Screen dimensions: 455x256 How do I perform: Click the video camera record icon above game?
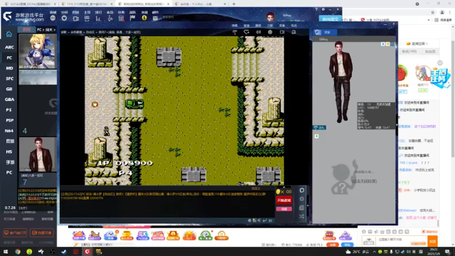coord(282,32)
